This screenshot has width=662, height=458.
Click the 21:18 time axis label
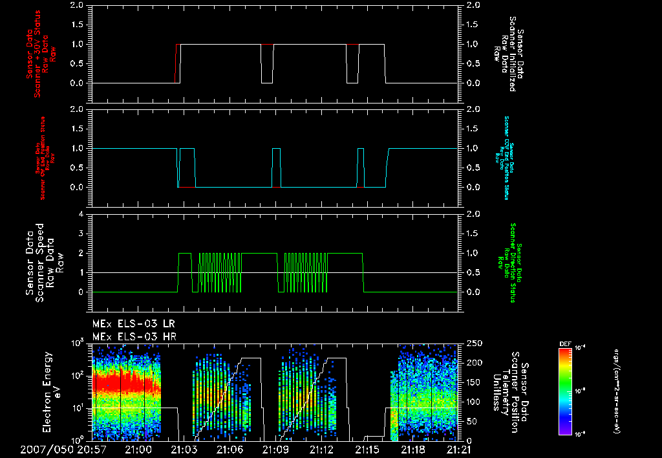coord(412,448)
